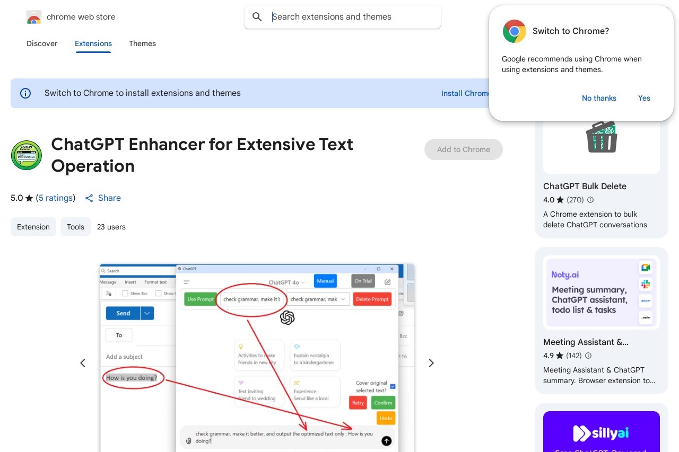Show previous screenshot with left arrow
This screenshot has height=452, width=679.
click(x=83, y=363)
